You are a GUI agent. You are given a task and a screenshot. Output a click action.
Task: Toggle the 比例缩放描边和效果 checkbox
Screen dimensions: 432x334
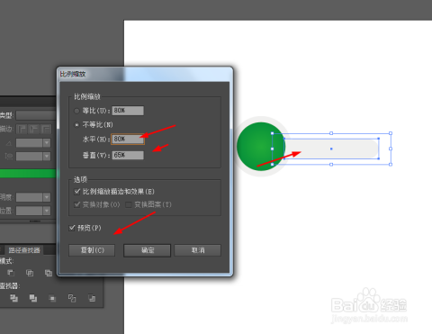(x=77, y=191)
